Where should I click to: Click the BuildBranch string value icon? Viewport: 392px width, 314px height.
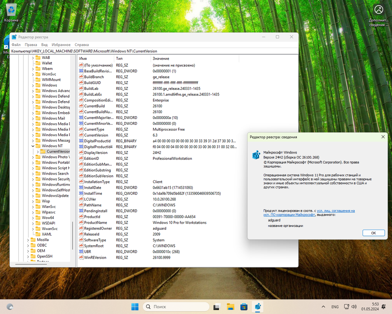pos(81,77)
